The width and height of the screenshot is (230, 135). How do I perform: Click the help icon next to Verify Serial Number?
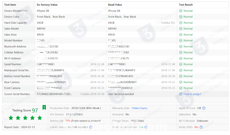(146, 127)
